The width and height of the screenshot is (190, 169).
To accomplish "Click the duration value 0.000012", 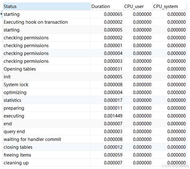I will [x=113, y=147].
